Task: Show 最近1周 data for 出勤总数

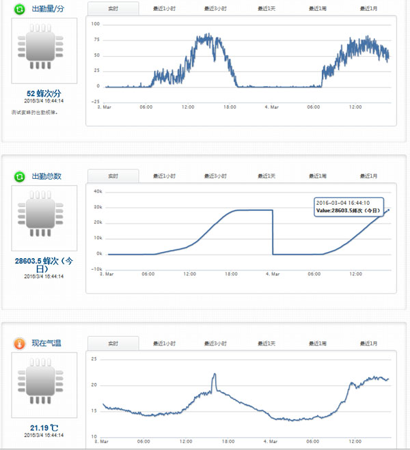Action: pyautogui.click(x=318, y=176)
